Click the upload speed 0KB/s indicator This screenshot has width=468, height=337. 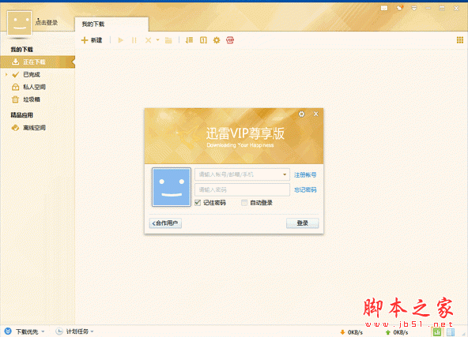tap(397, 332)
